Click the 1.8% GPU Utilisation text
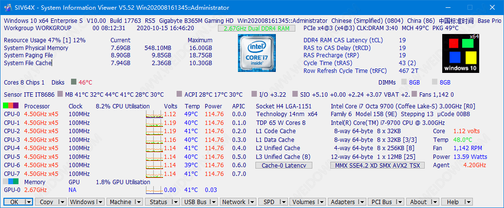504x208 pixels. 123,182
